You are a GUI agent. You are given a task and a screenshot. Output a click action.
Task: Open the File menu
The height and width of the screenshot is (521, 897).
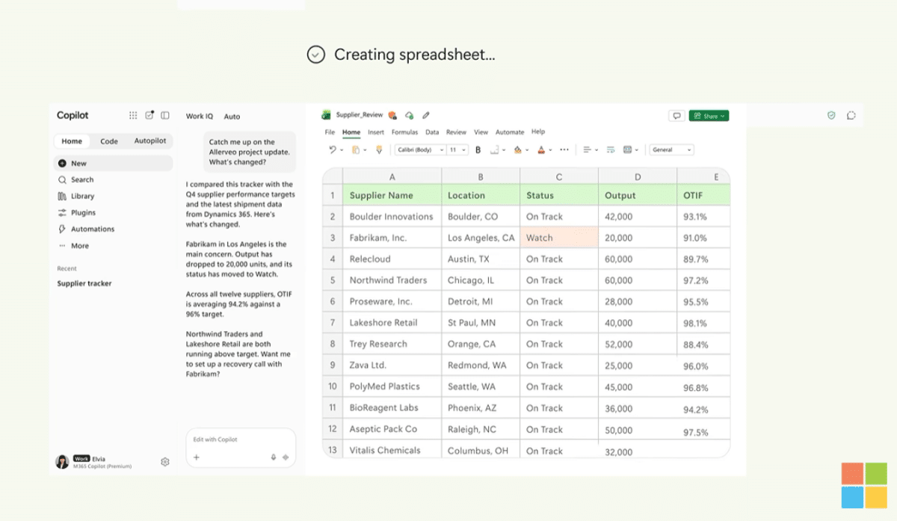pos(330,132)
